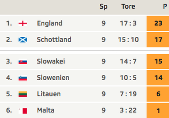Open the Schottland team link
The width and height of the screenshot is (169, 118).
(54, 40)
